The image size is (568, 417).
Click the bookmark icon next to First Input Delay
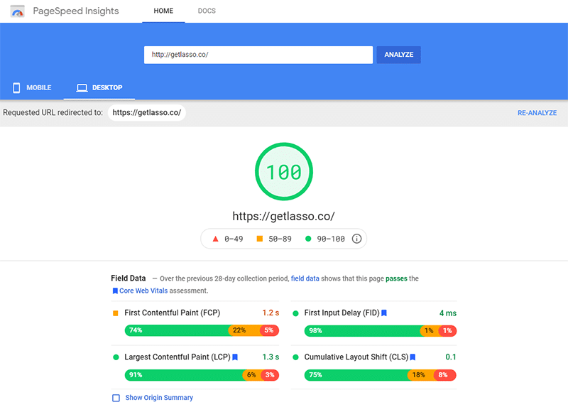[384, 313]
